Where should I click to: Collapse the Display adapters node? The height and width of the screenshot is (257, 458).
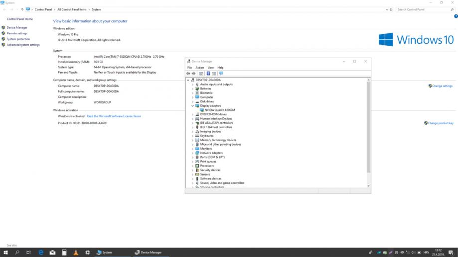coord(192,106)
